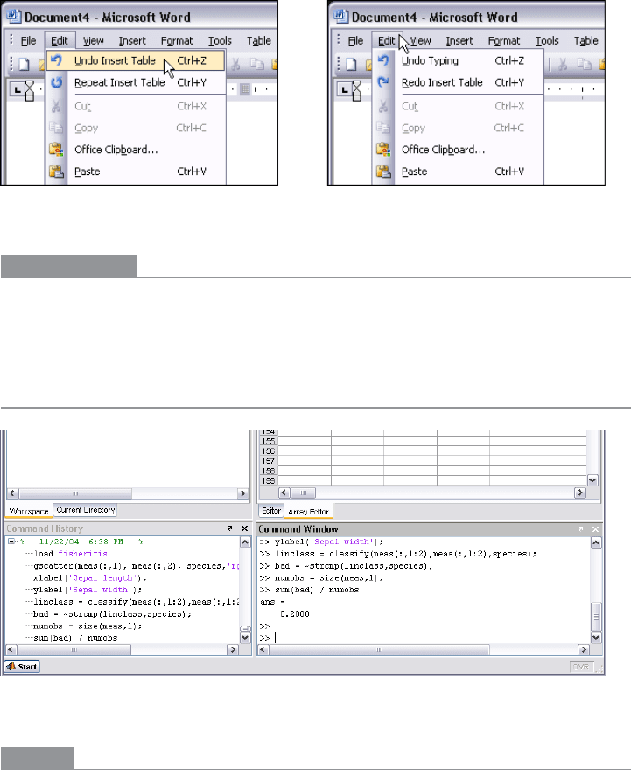Open Office Clipboard in the menu listing Undo Insert Table
The height and width of the screenshot is (770, 631).
pyautogui.click(x=136, y=150)
